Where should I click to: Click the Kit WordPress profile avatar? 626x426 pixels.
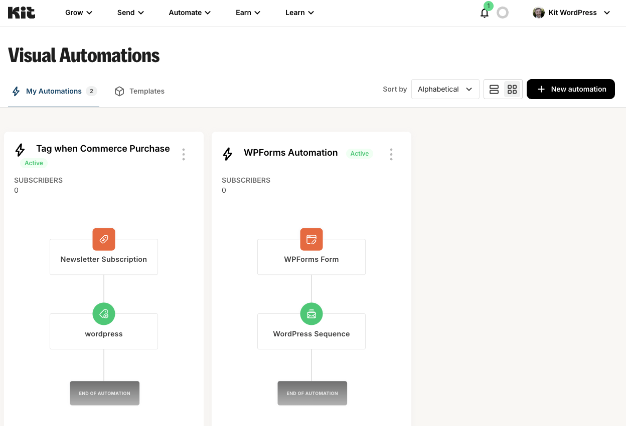(538, 13)
